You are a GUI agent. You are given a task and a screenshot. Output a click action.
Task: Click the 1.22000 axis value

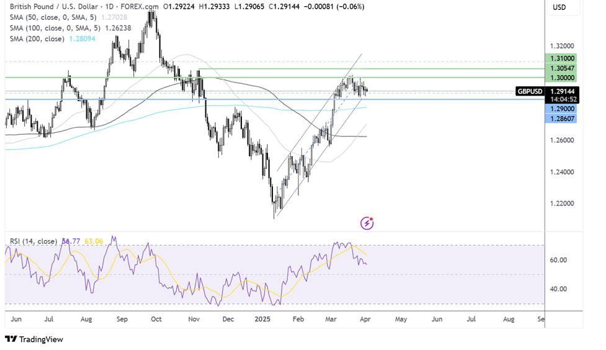[x=562, y=204]
